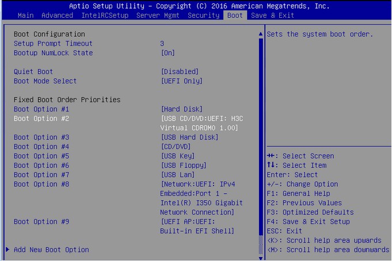Viewport: 392px width, 261px height.
Task: Click the 'F3: Optimized Defaults' hint
Action: 310,212
